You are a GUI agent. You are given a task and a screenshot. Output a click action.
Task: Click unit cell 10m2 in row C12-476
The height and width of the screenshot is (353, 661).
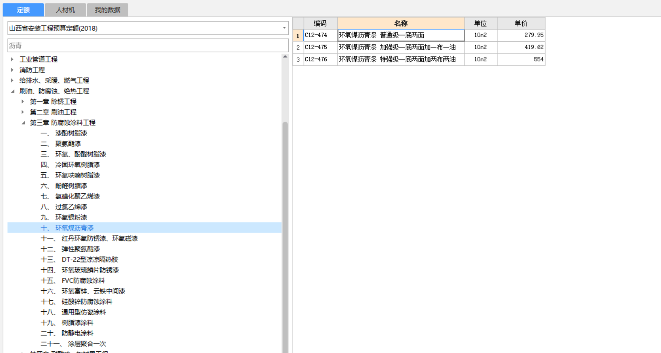point(481,60)
